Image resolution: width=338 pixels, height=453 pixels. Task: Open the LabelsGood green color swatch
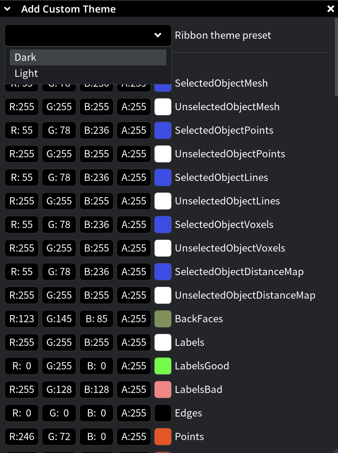click(163, 366)
